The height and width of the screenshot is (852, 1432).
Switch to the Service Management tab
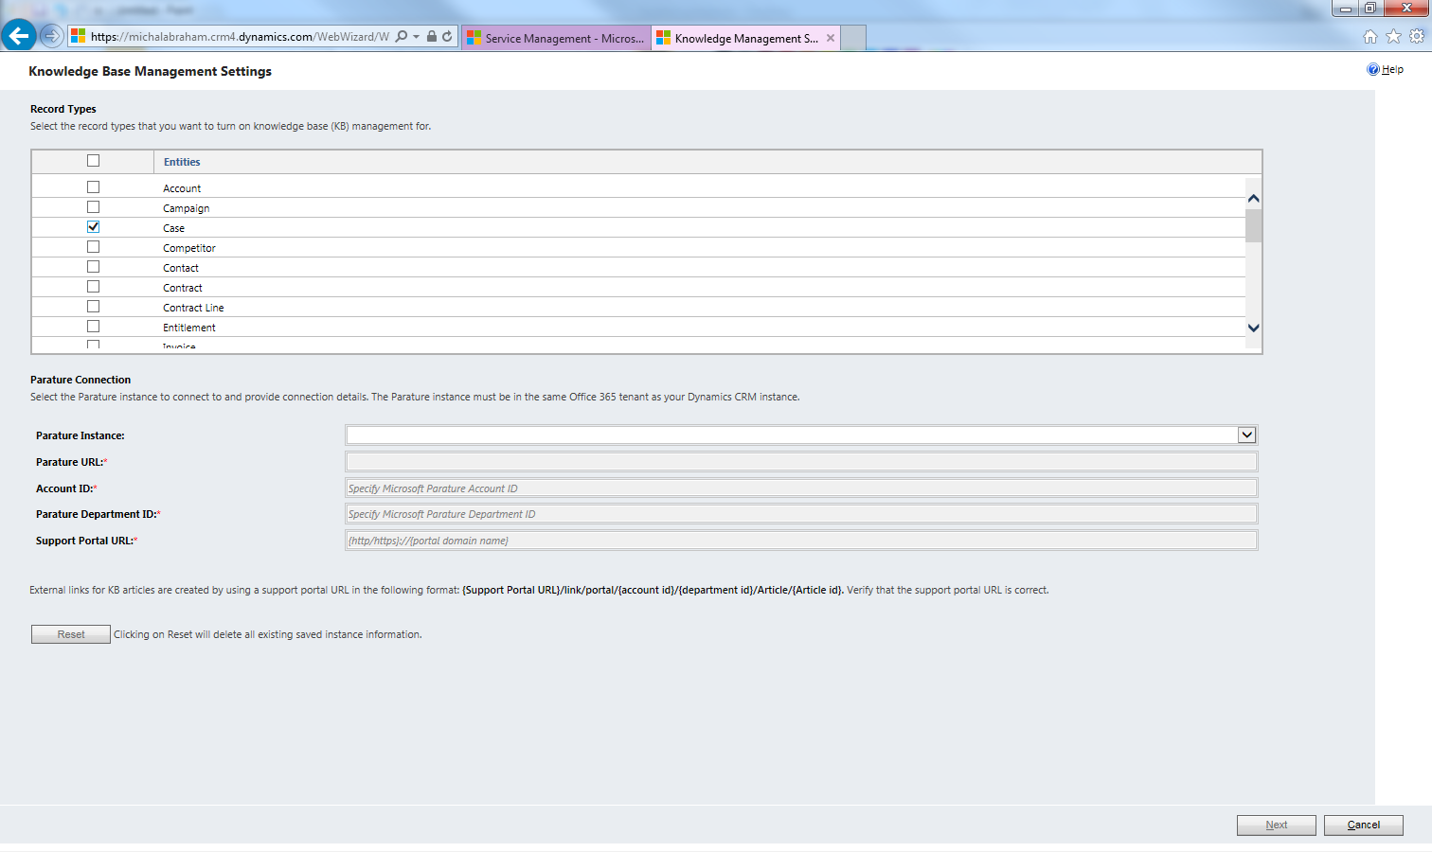click(556, 38)
